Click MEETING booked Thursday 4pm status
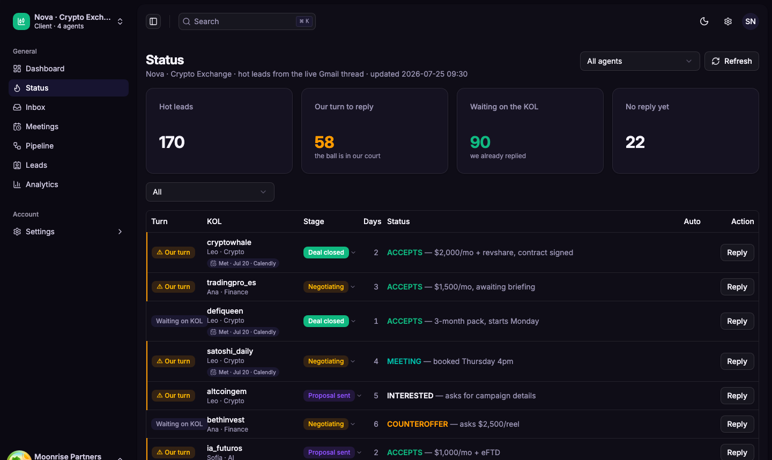This screenshot has width=772, height=460. point(450,361)
